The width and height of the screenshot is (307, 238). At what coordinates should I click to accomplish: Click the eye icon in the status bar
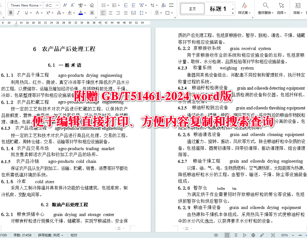tap(216, 235)
